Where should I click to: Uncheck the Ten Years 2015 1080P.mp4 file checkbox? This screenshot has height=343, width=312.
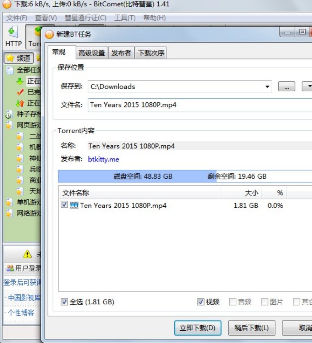64,205
